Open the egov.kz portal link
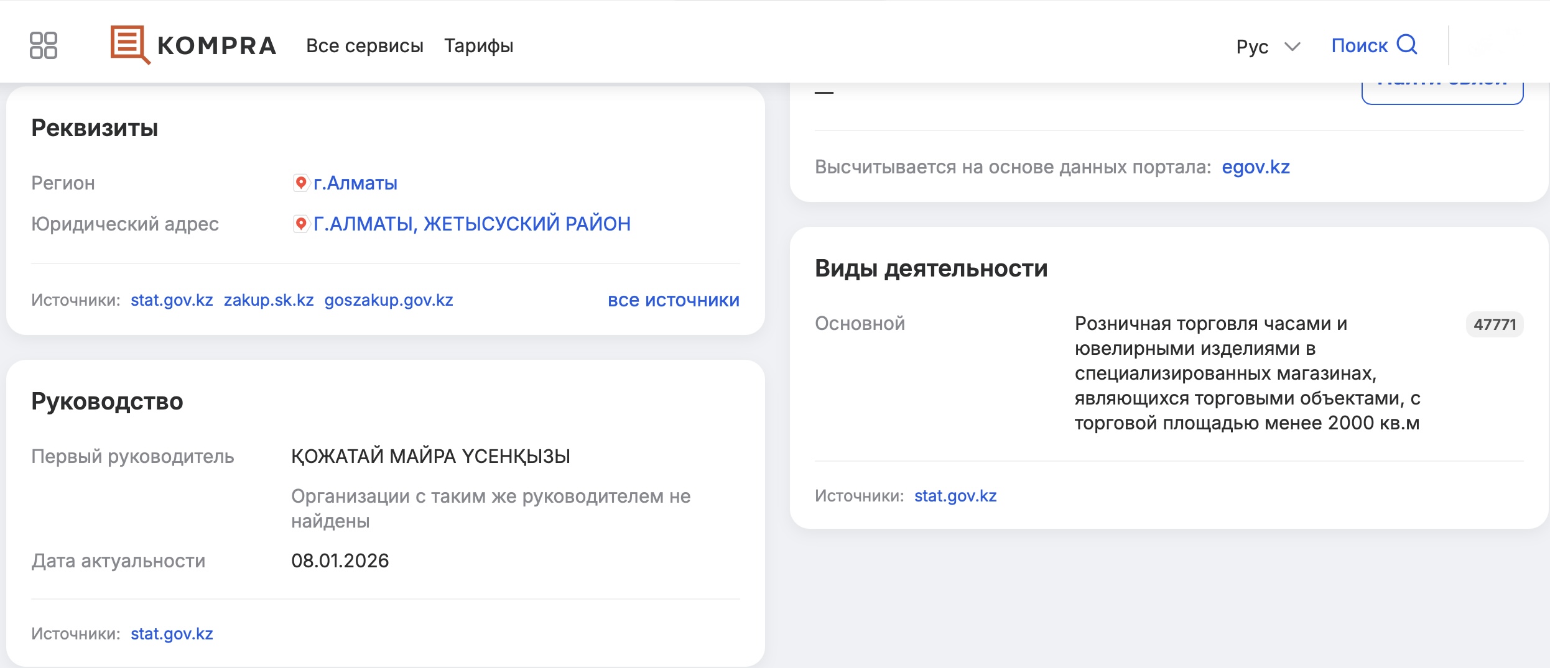 click(x=1256, y=167)
